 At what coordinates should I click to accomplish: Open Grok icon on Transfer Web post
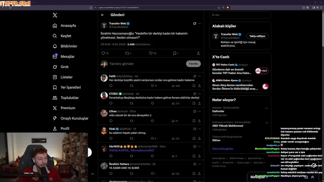(x=195, y=24)
